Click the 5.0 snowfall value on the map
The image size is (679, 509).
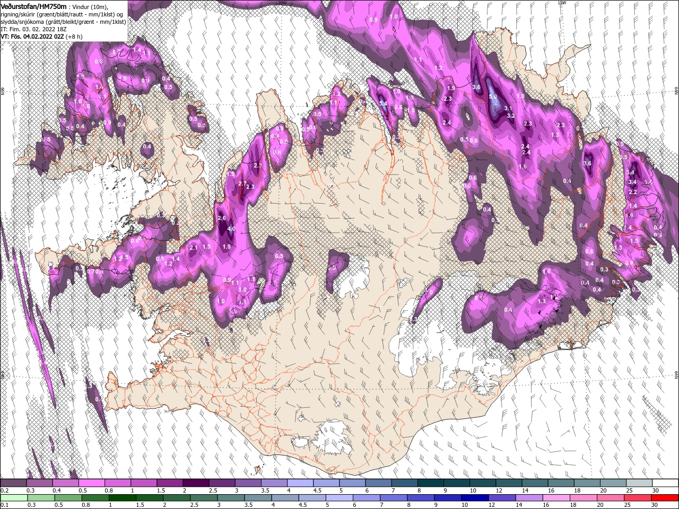click(493, 96)
